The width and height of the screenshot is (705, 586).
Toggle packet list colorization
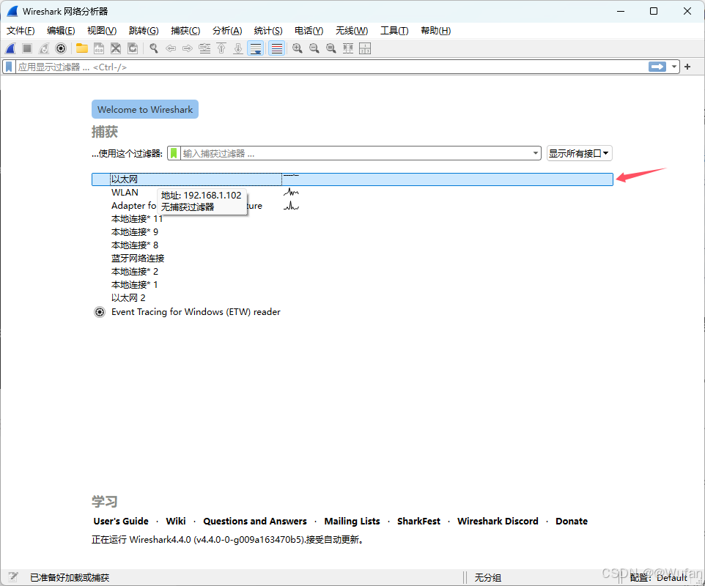(276, 48)
